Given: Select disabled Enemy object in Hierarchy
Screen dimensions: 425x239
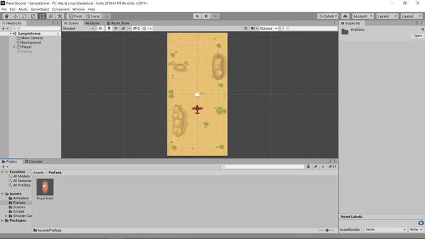Looking at the screenshot, I should coord(27,52).
